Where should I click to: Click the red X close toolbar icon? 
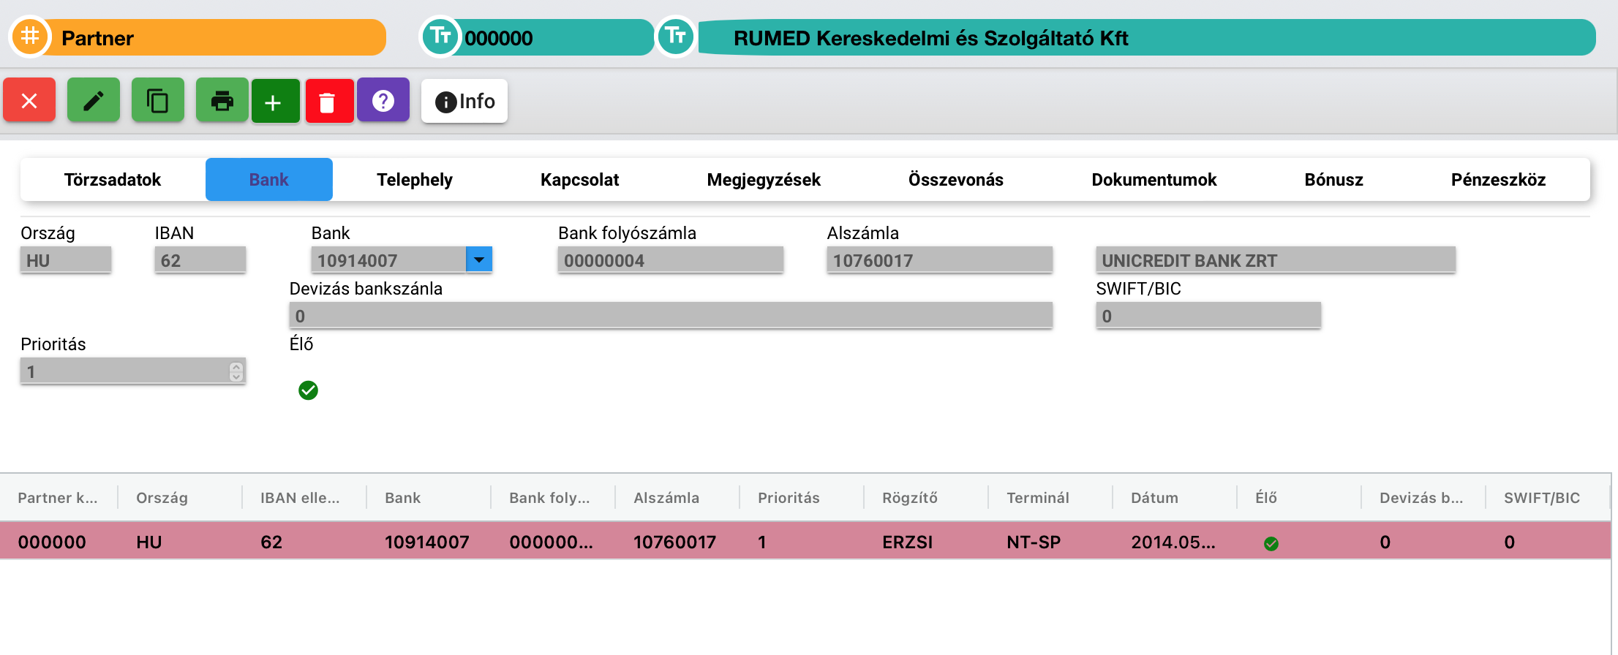(x=29, y=100)
